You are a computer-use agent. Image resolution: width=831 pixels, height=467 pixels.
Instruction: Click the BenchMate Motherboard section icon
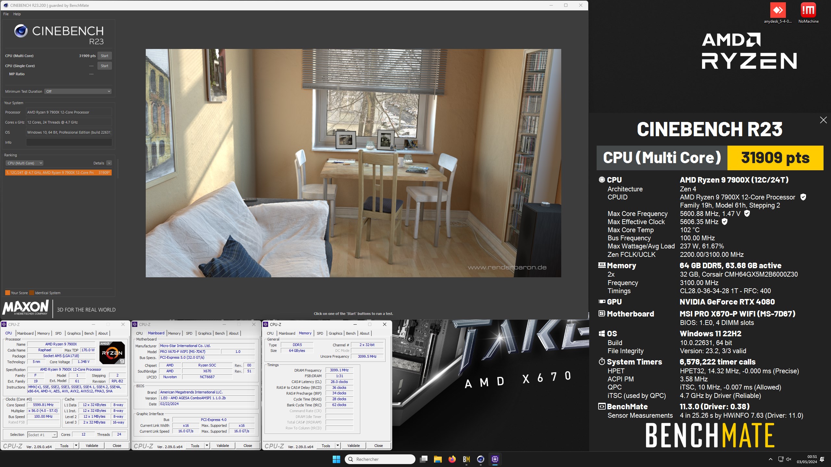602,314
